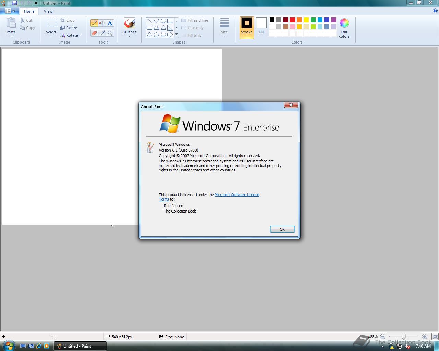Open the Windows Start orb
The image size is (439, 351).
[9, 346]
